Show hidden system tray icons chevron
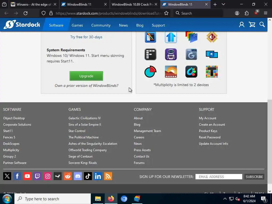Image resolution: width=272 pixels, height=204 pixels. (225, 199)
